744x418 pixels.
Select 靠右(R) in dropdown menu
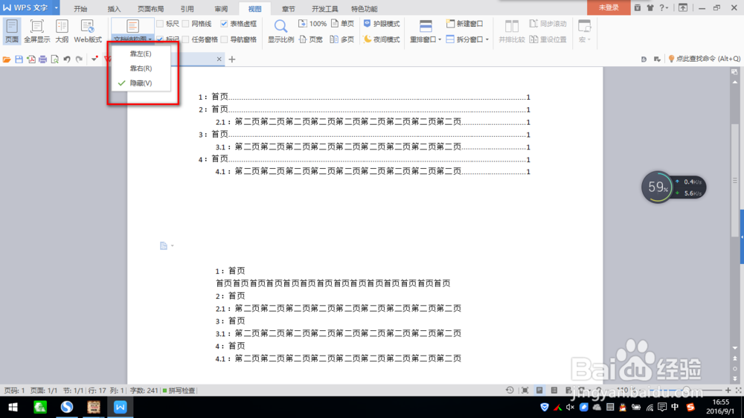tap(141, 68)
